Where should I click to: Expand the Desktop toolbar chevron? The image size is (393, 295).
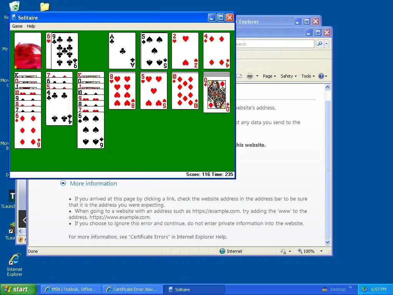pyautogui.click(x=350, y=287)
